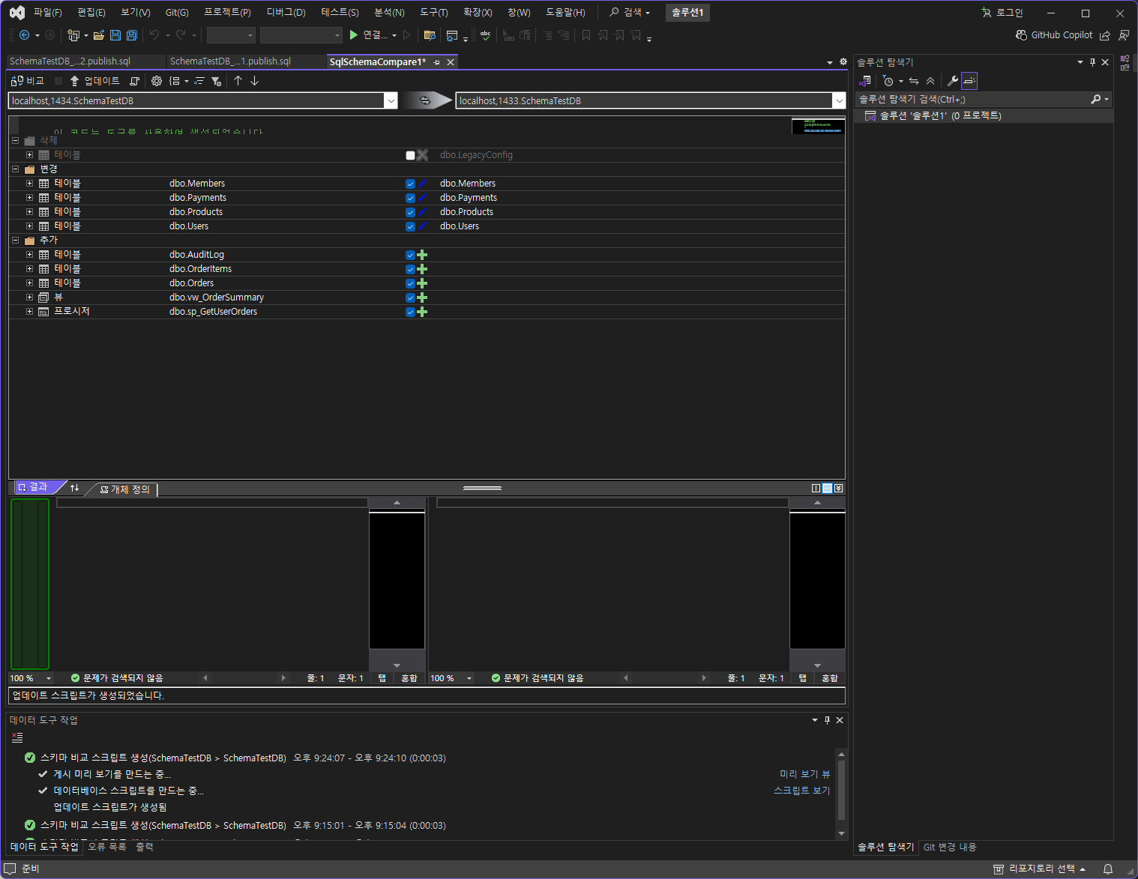Click the 로그인 sign-in button

point(1002,13)
